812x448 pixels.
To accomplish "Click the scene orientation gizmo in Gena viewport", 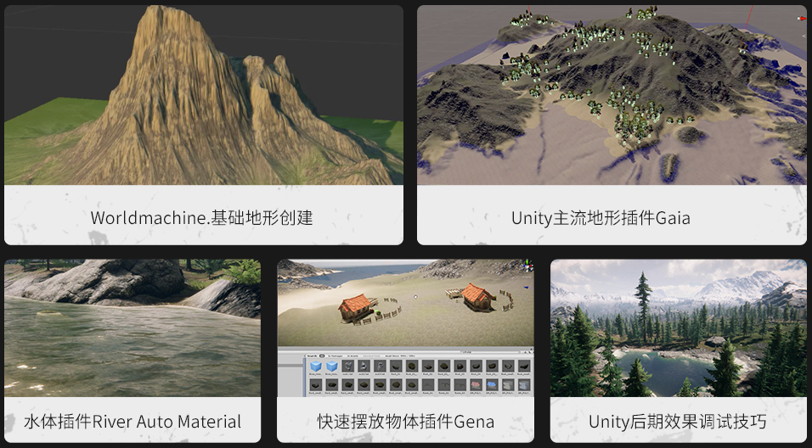I will coord(527,266).
